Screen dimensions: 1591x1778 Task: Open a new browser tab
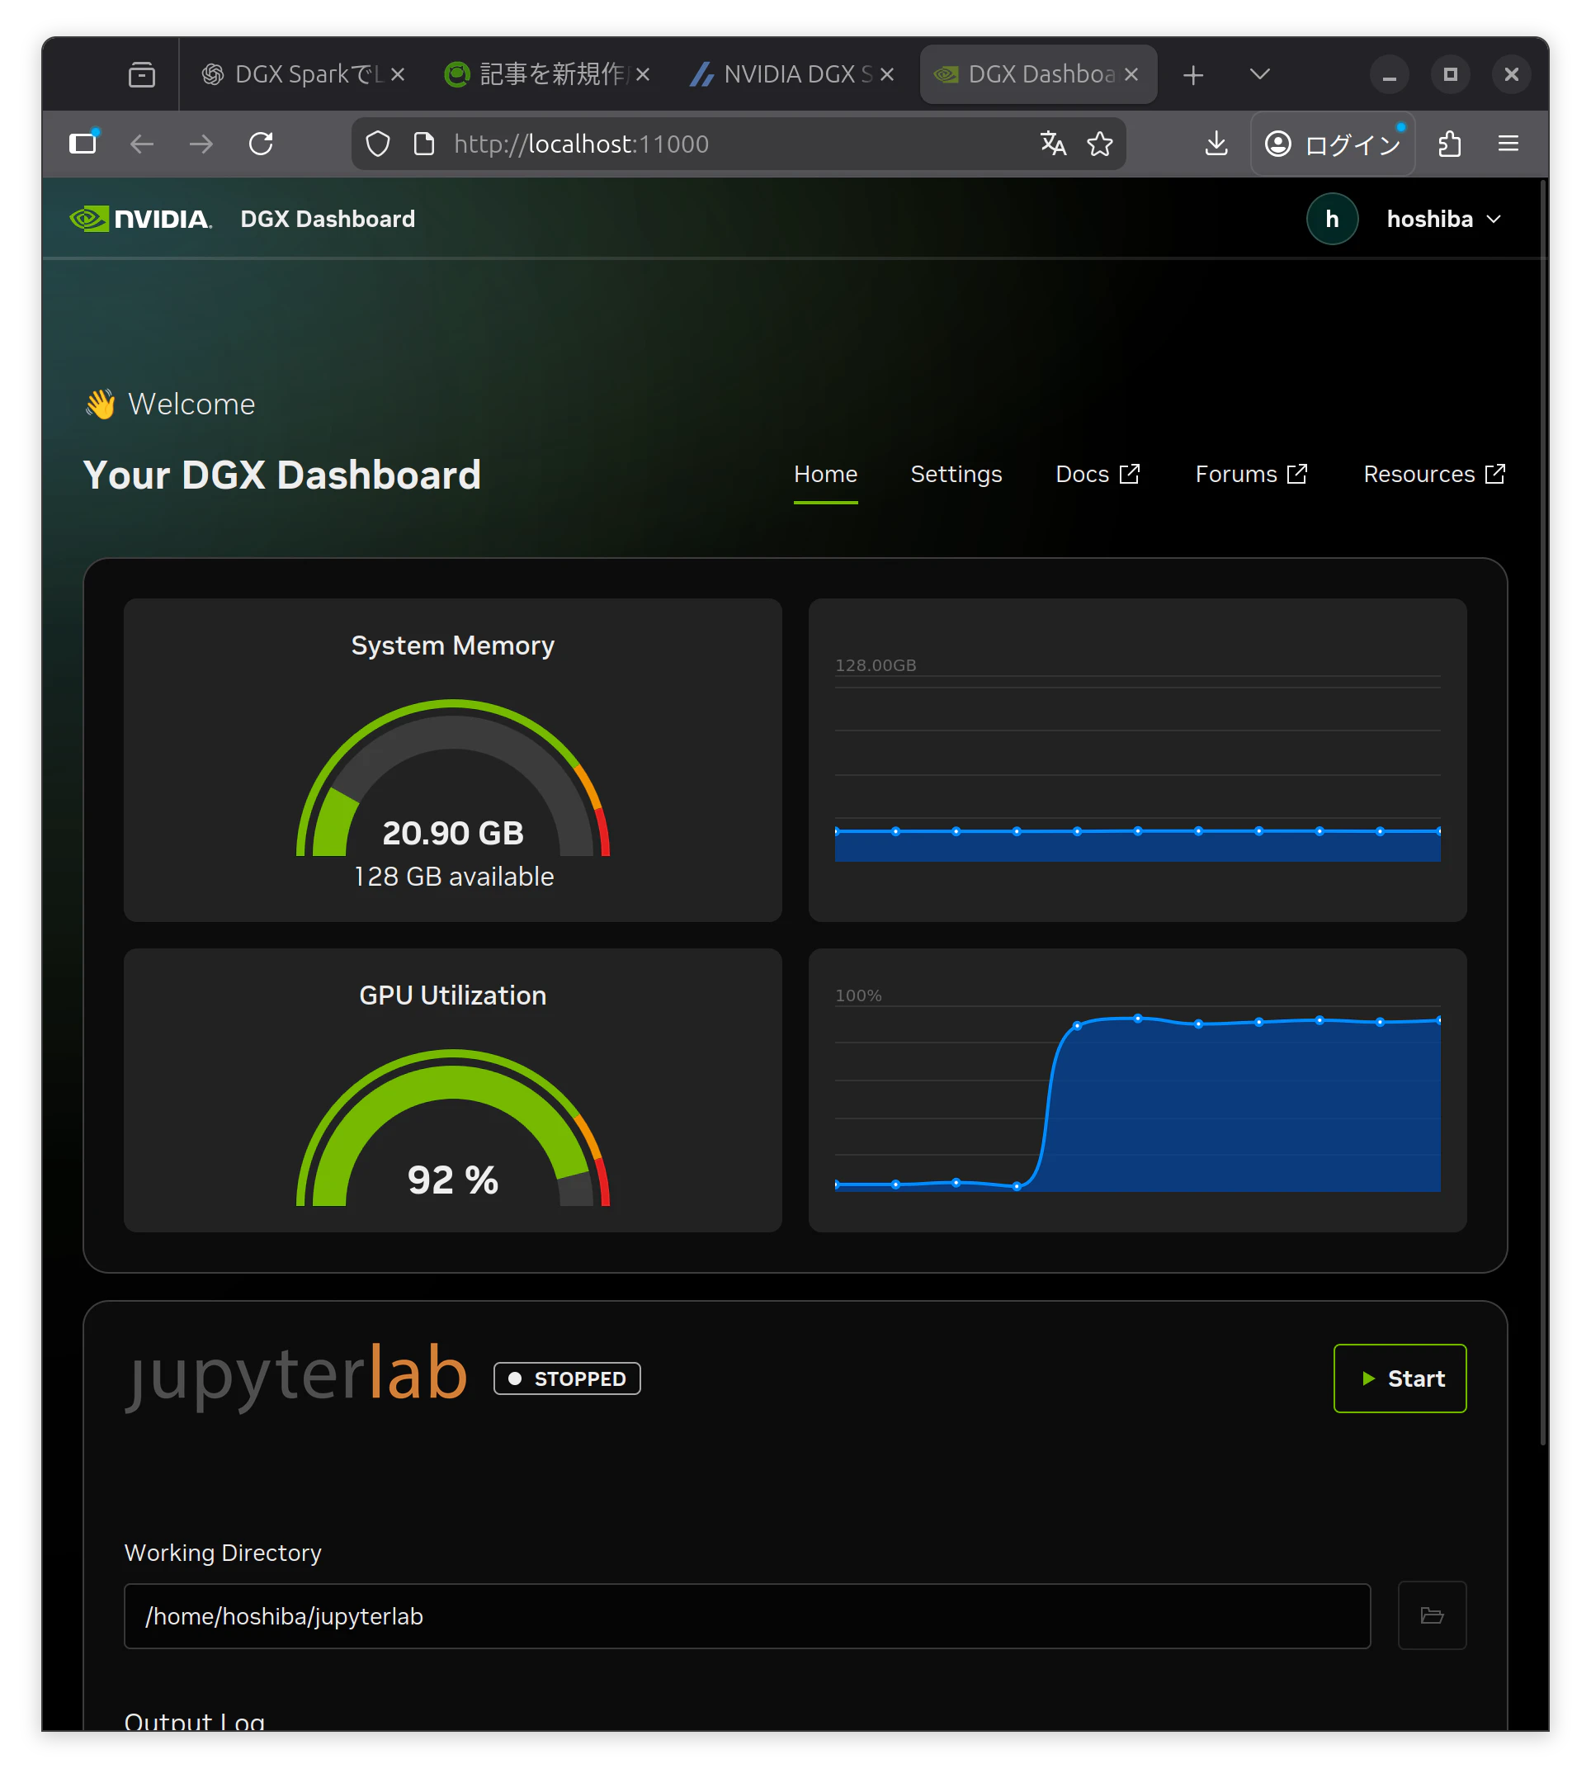[1193, 75]
